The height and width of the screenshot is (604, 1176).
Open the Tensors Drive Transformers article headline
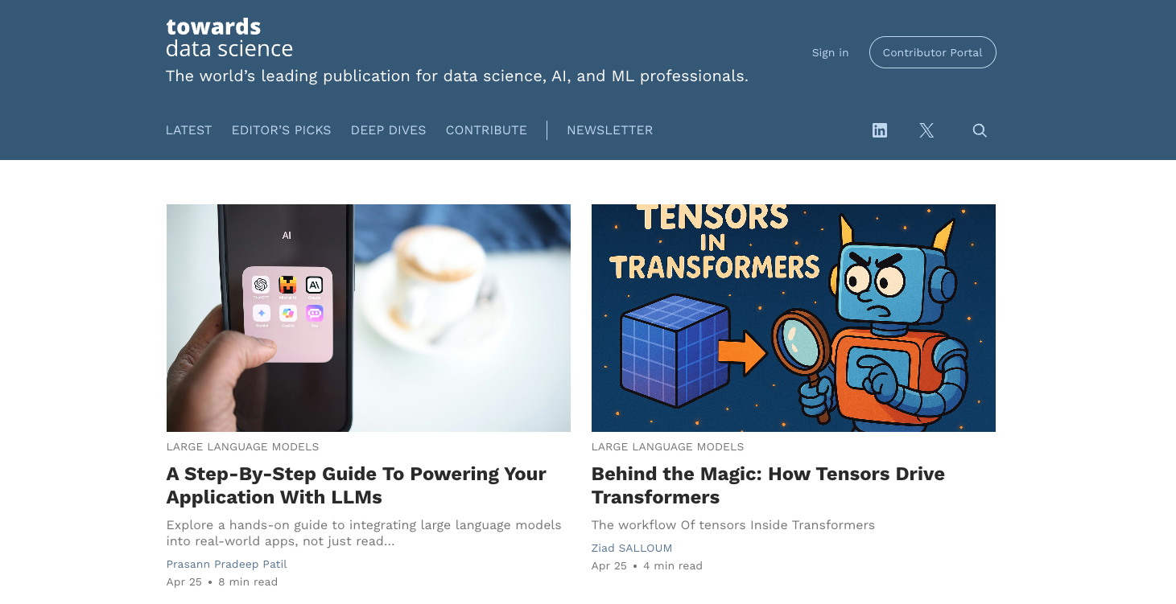[768, 485]
